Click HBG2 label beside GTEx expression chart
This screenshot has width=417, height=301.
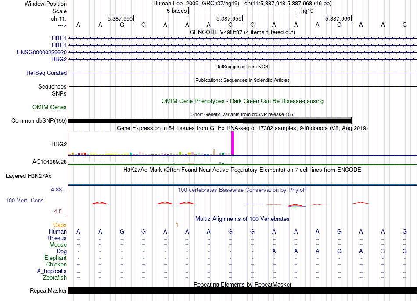pos(59,145)
